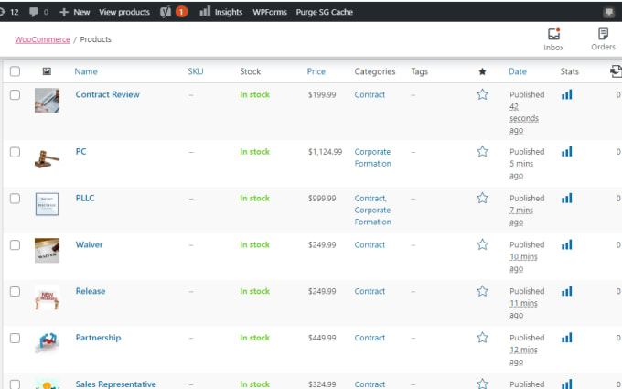Toggle featured star for Contract Review
Screen dimensions: 622x389
(x=482, y=94)
